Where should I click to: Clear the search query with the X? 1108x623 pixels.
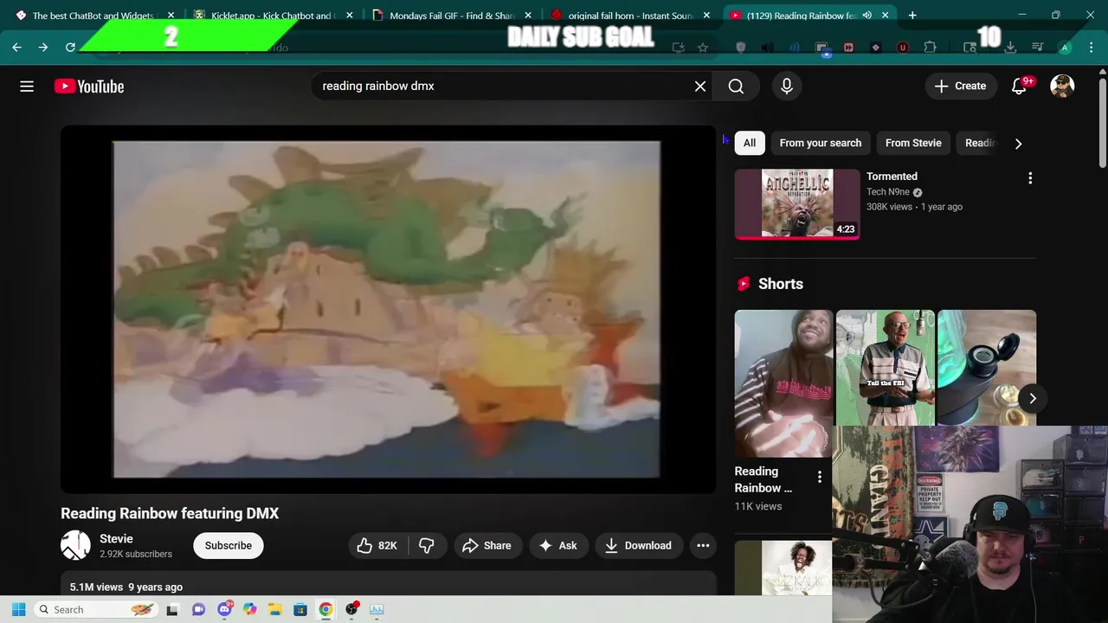(700, 86)
